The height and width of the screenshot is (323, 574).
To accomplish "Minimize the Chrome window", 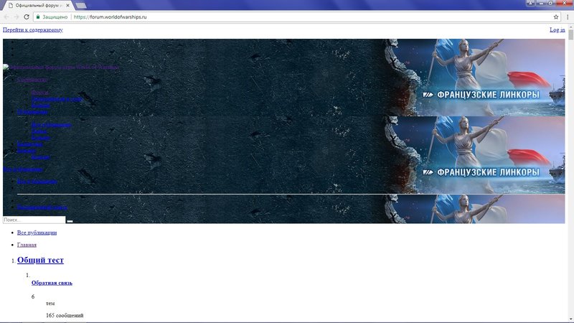I will (541, 3).
